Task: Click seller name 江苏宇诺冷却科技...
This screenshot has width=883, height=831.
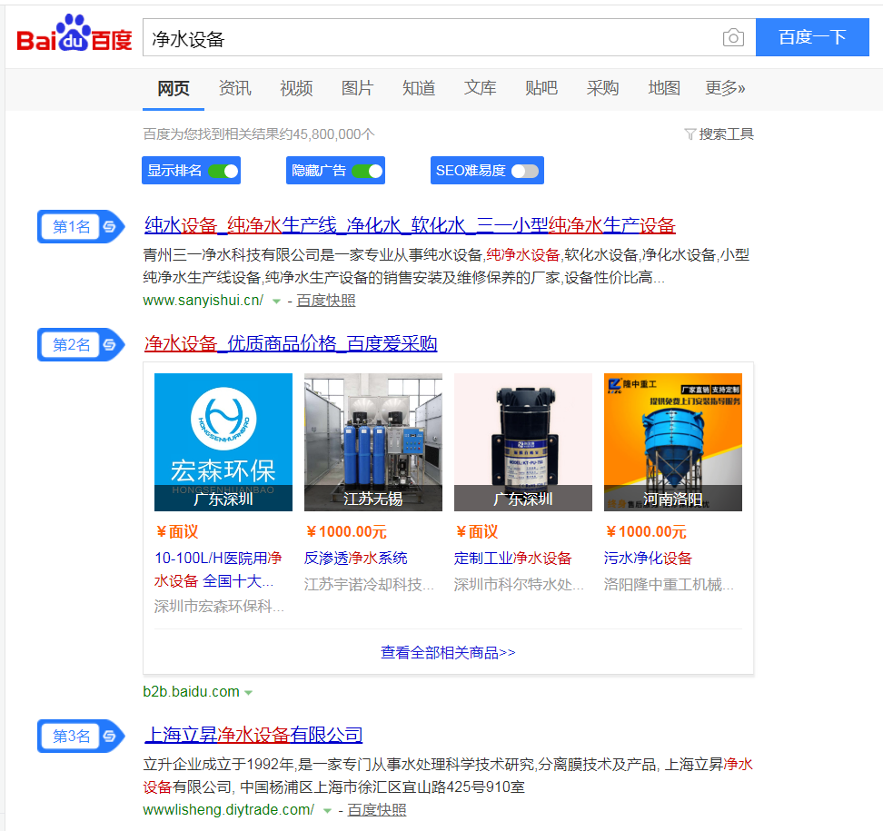Action: pos(370,584)
